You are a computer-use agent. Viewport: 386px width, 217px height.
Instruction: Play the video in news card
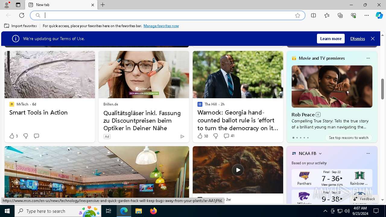pyautogui.click(x=238, y=170)
